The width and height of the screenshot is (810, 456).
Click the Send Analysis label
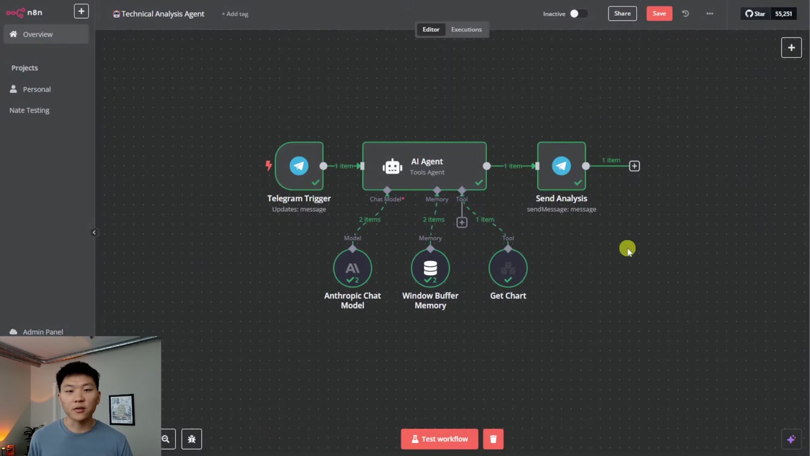coord(561,198)
